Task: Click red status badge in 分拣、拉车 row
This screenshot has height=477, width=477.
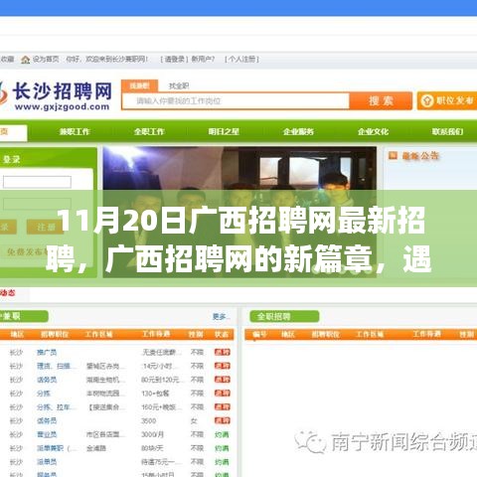Action: point(222,406)
